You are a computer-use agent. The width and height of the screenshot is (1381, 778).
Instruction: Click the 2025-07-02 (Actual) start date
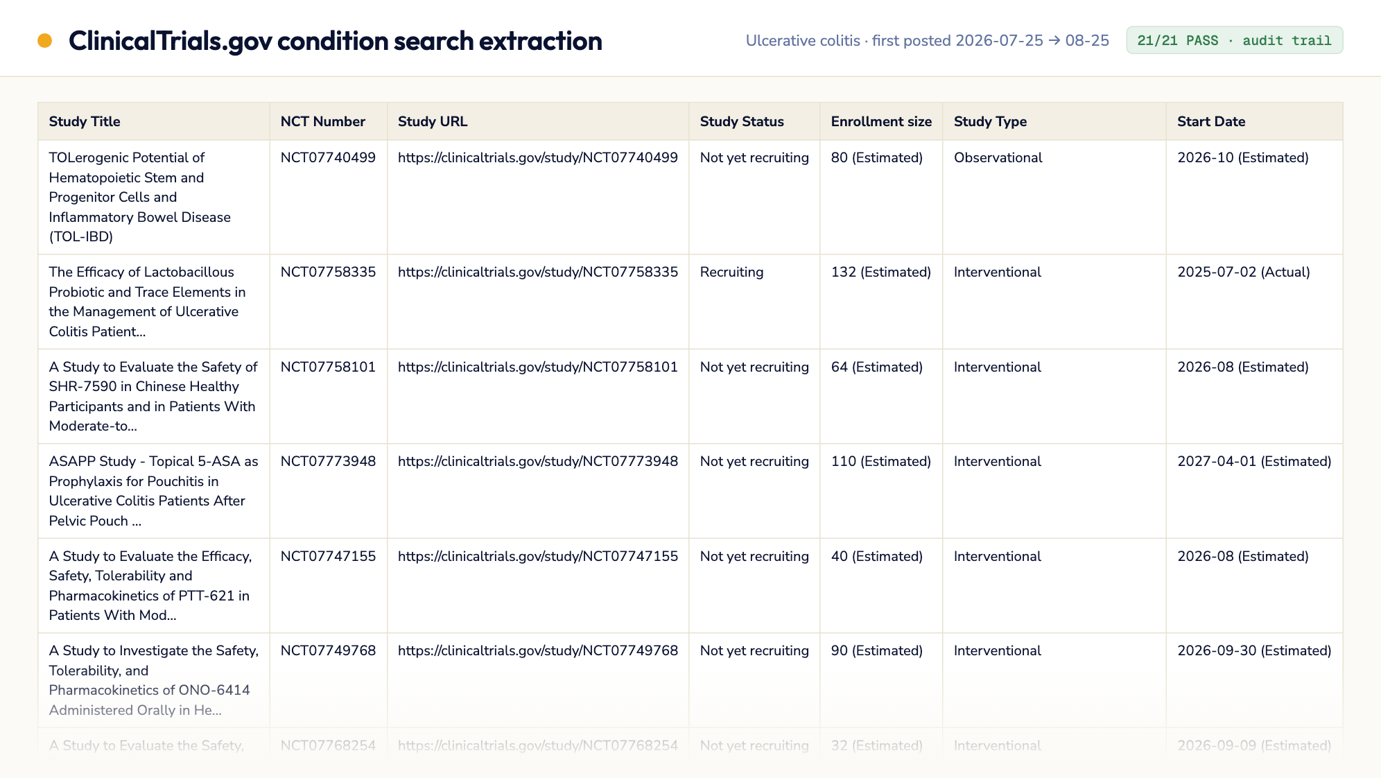[1244, 272]
